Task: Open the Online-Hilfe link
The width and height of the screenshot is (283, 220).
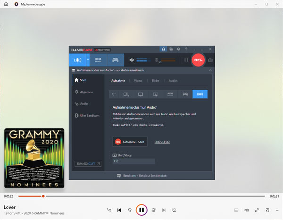Action: pos(162,142)
